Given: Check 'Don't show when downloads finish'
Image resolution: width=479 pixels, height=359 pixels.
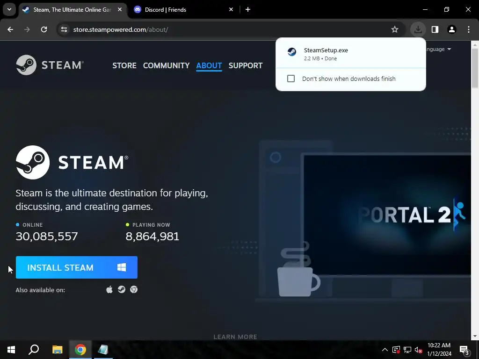Looking at the screenshot, I should 291,79.
